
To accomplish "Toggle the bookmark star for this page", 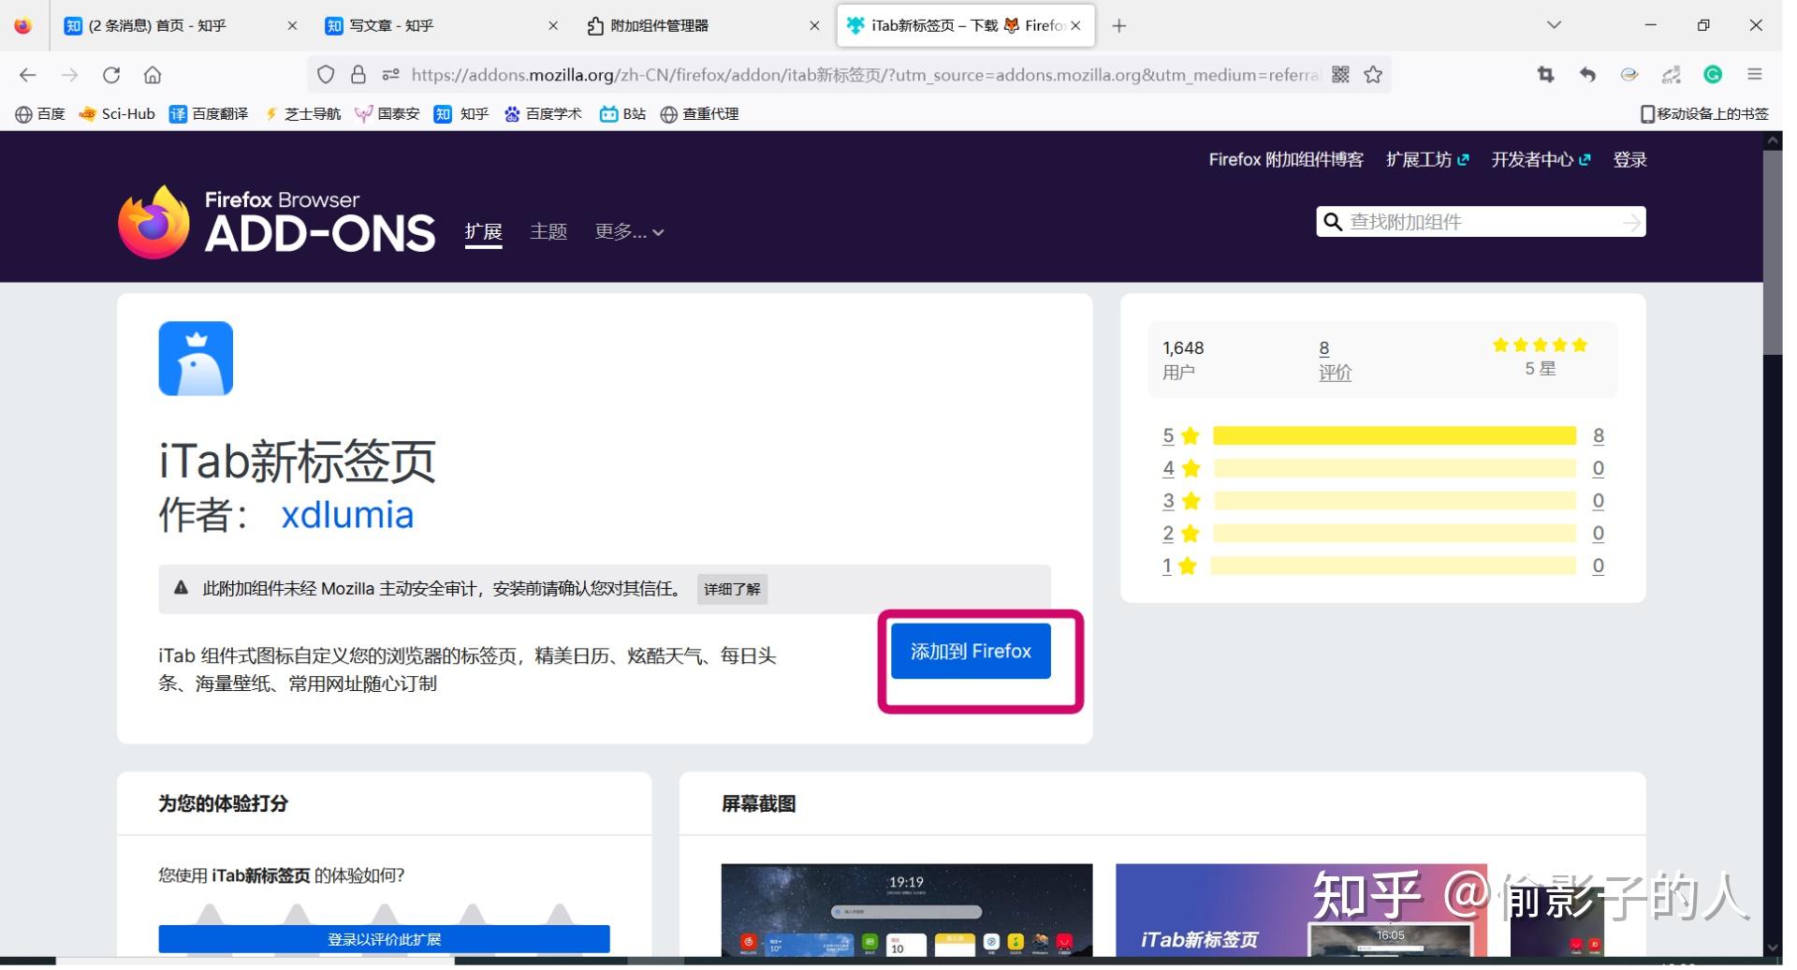I will [x=1373, y=74].
